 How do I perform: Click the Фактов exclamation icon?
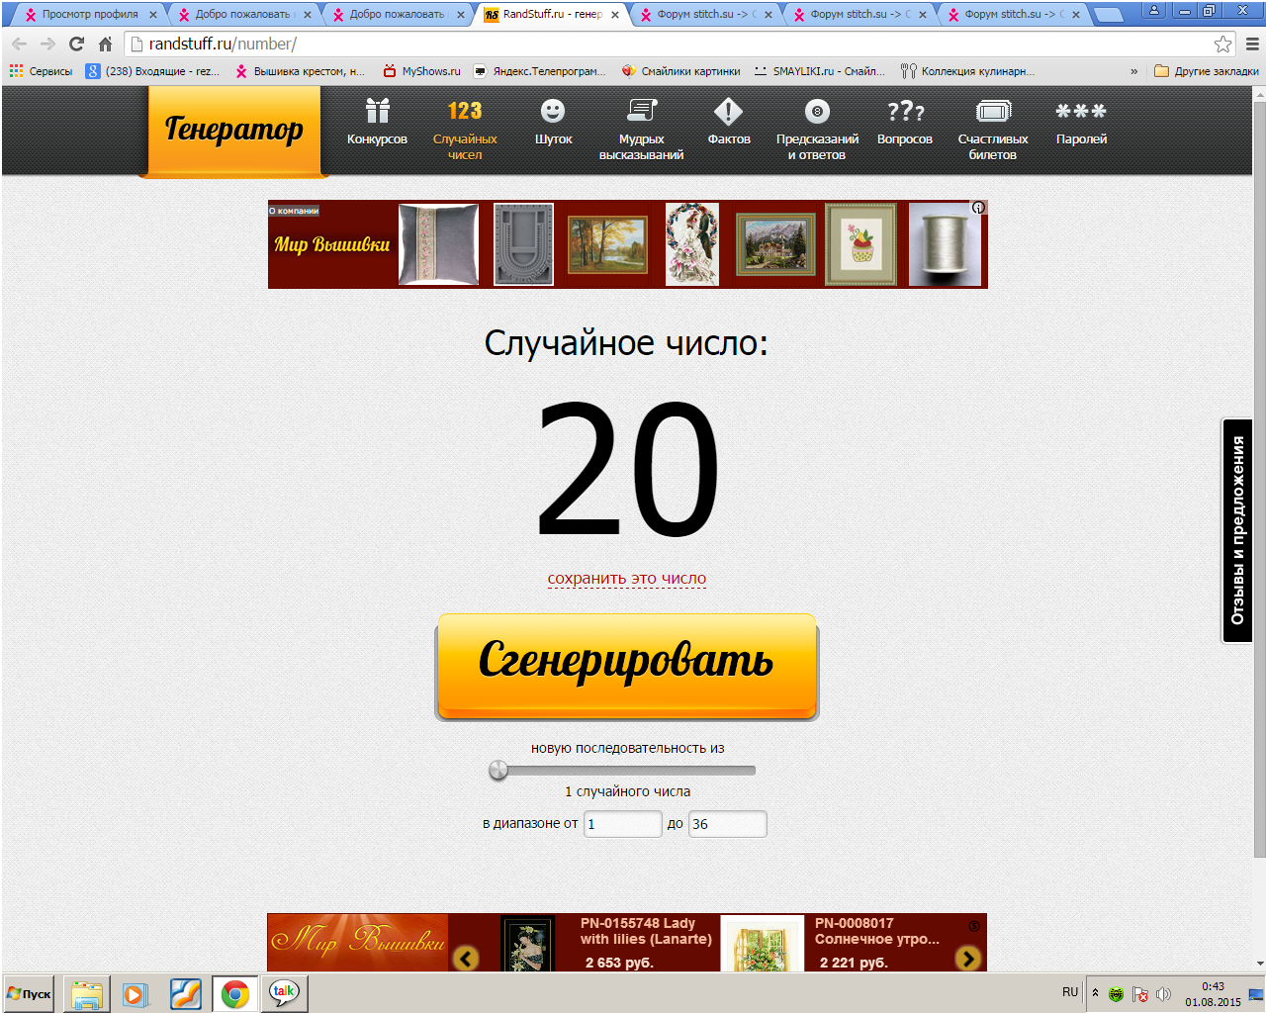(728, 111)
